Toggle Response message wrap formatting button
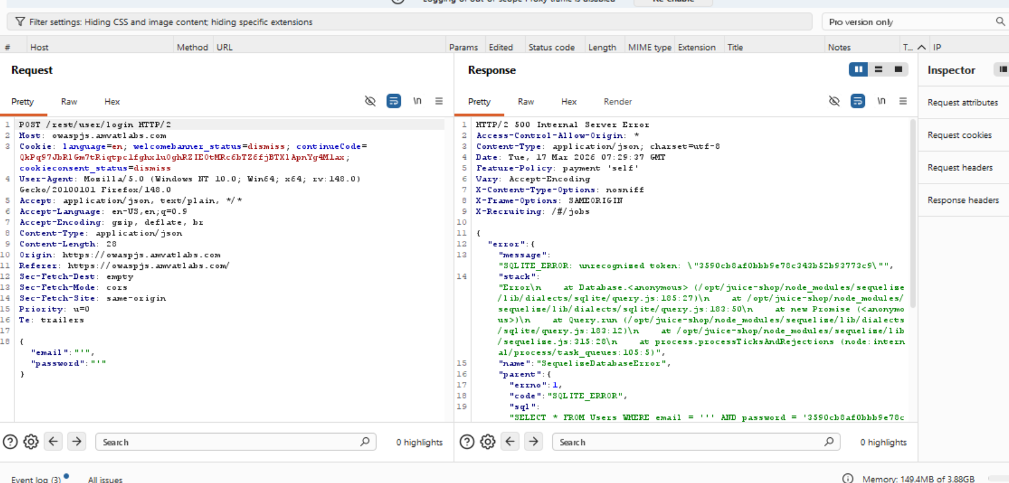The height and width of the screenshot is (483, 1009). pos(858,101)
